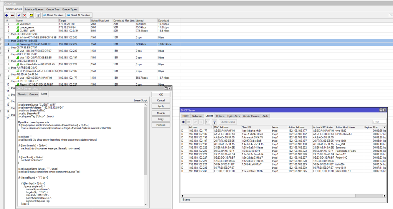Click the Find field in DHCP Server window
The image size is (393, 209).
(x=379, y=122)
